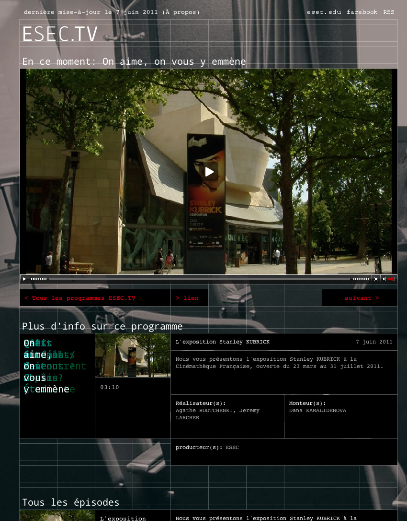Toggle fullscreen mode in the video player
Screen dimensions: 407x521
[376, 279]
